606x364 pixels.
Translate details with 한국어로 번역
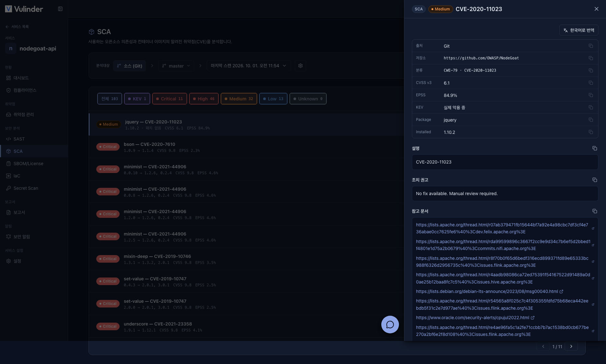click(579, 30)
